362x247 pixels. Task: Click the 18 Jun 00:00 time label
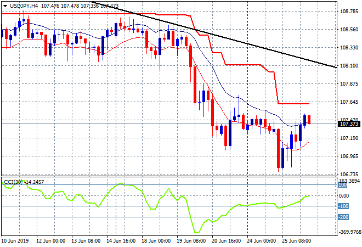point(156,241)
